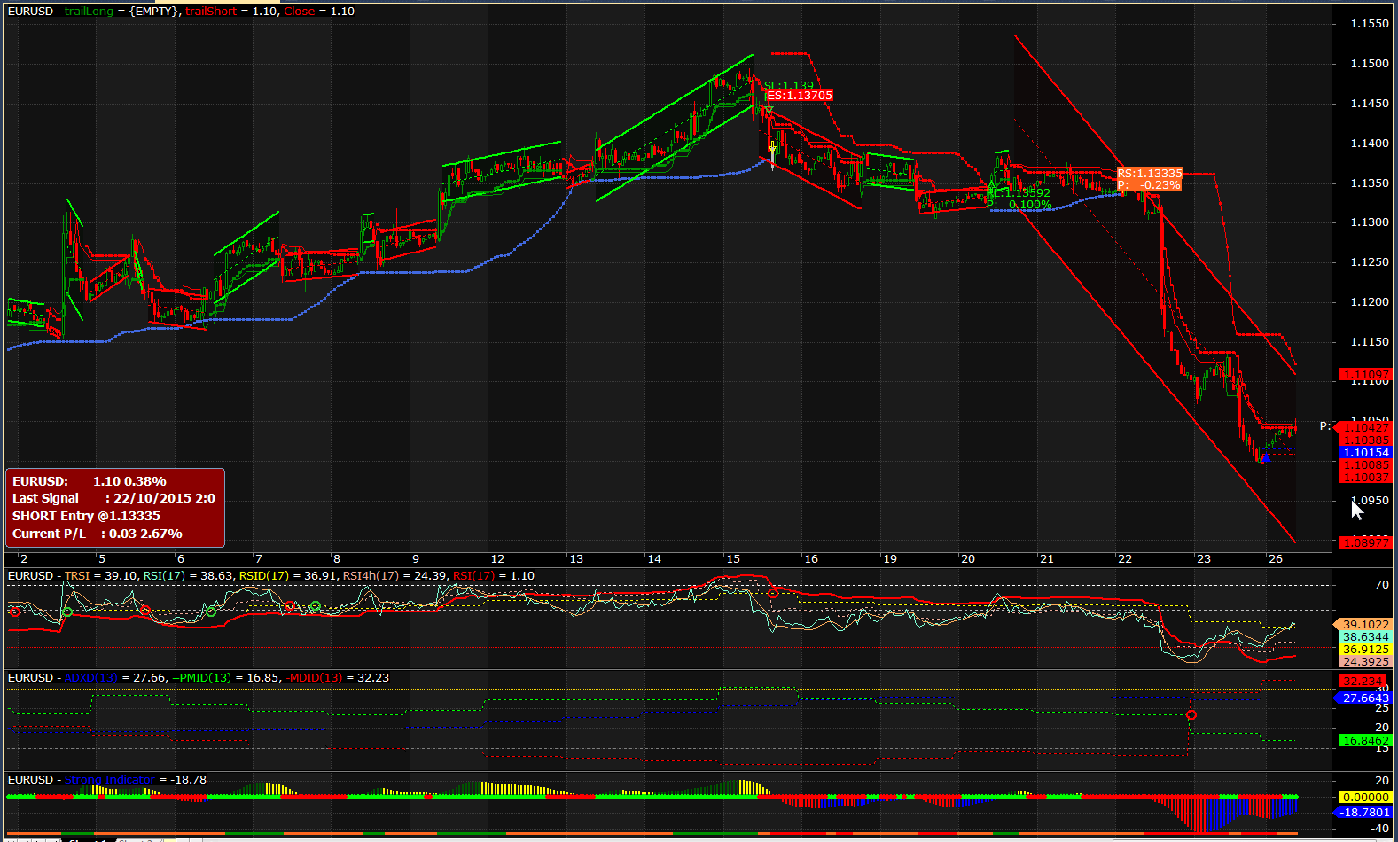
Task: Click the green 16.8462 PDI value tag
Action: [1365, 741]
